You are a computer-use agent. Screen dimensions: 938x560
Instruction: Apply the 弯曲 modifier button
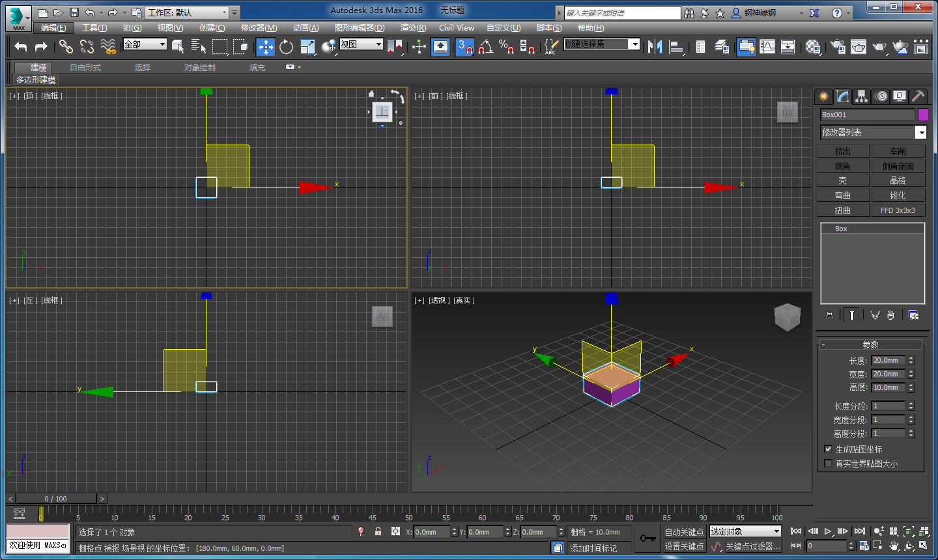point(843,195)
